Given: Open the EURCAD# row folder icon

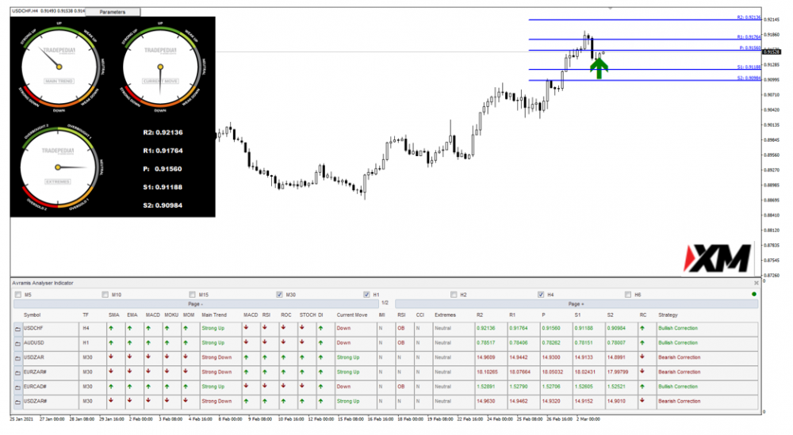Looking at the screenshot, I should (x=17, y=387).
